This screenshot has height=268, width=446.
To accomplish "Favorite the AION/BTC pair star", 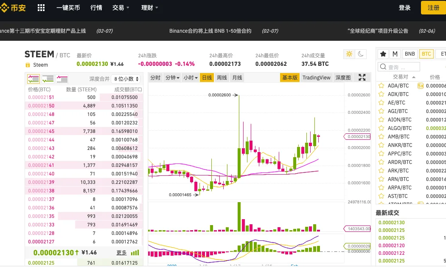I will (381, 120).
